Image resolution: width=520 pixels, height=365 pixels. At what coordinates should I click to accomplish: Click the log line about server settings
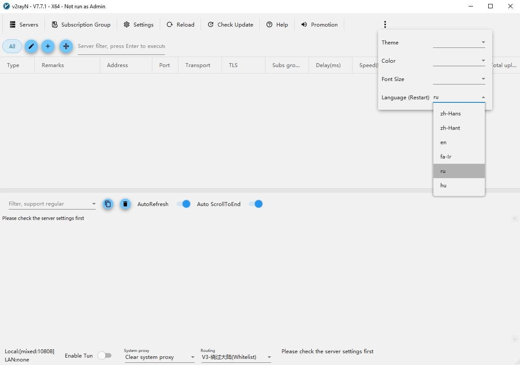(43, 218)
